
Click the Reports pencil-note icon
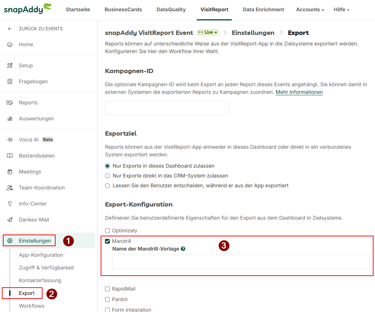(x=10, y=103)
